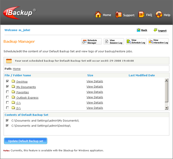Click the Back link
This screenshot has width=173, height=159.
(x=144, y=30)
